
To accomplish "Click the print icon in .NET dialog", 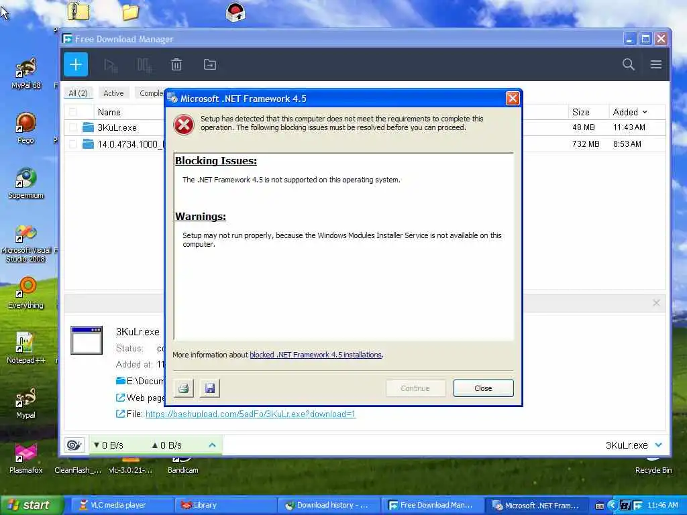I will click(x=184, y=388).
